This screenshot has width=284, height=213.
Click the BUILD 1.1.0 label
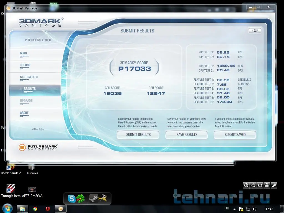coord(38,129)
